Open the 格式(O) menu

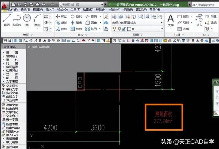(x=62, y=10)
